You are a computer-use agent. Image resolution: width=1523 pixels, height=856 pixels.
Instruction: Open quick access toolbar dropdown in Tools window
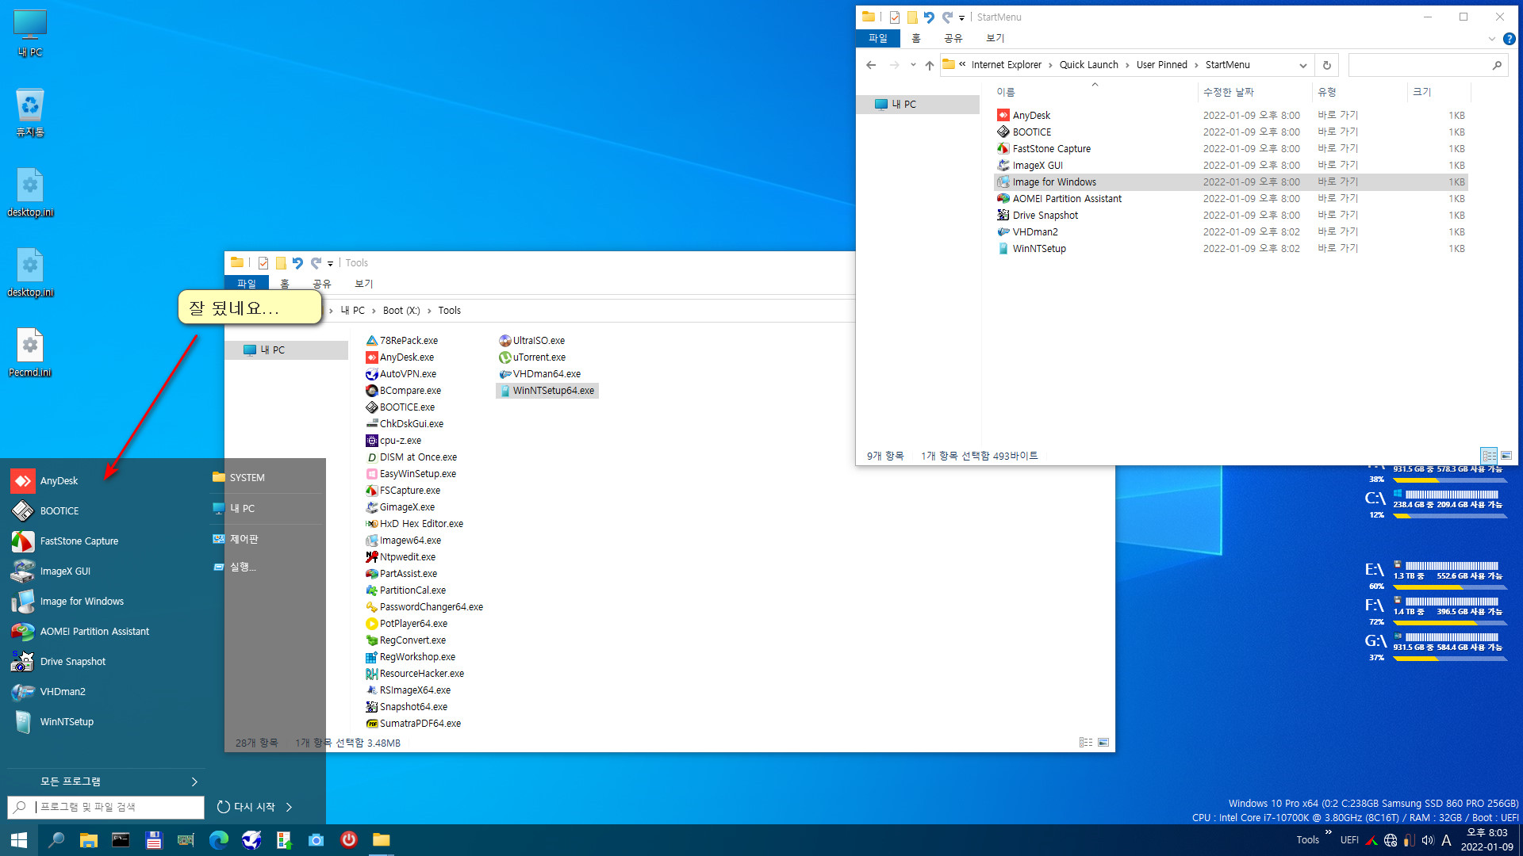[x=331, y=263]
